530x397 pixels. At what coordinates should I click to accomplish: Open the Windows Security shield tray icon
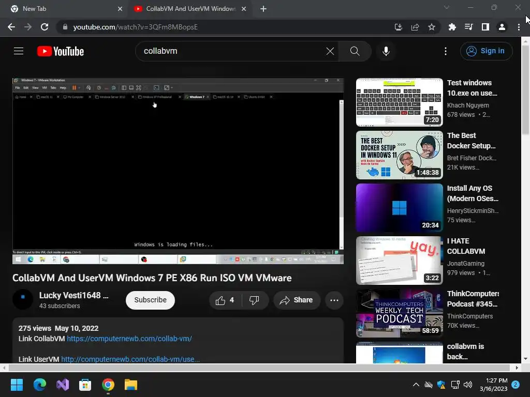tap(441, 385)
